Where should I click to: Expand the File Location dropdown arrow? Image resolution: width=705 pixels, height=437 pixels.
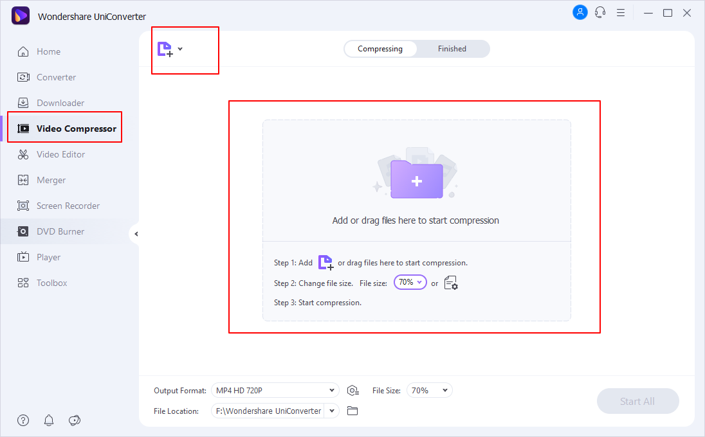pyautogui.click(x=332, y=411)
